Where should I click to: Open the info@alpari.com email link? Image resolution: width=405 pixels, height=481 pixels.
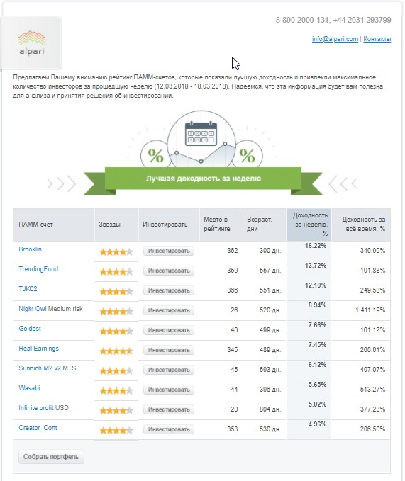[335, 39]
